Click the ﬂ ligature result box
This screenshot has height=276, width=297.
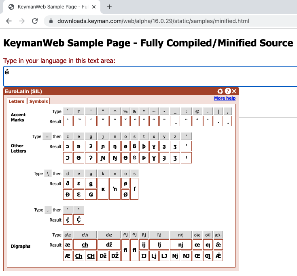(x=134, y=250)
